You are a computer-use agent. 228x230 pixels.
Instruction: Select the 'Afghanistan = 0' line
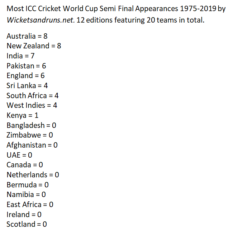pyautogui.click(x=32, y=145)
